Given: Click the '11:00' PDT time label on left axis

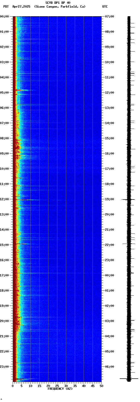Looking at the screenshot, I should (x=4, y=184).
